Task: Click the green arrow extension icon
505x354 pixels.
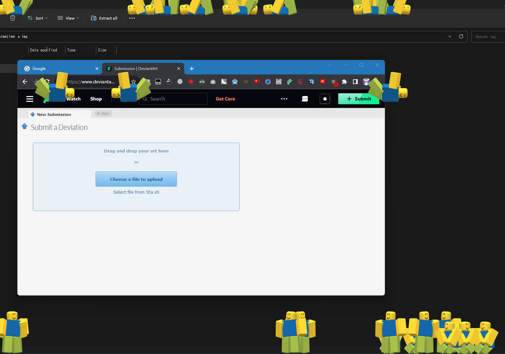Action: pyautogui.click(x=289, y=81)
